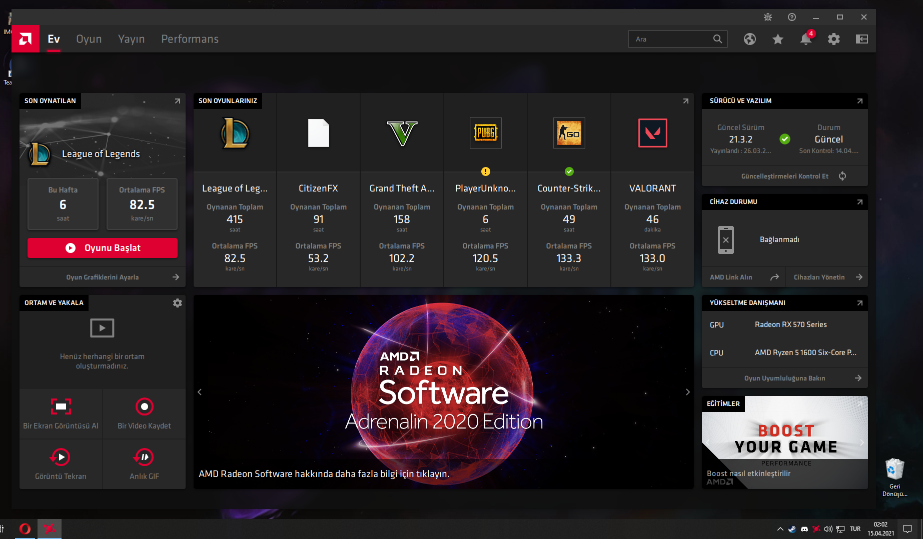The image size is (923, 539).
Task: Show hidden system tray icons
Action: pyautogui.click(x=780, y=529)
